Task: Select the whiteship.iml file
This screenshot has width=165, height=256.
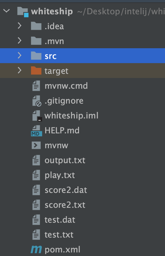Action: [x=71, y=115]
